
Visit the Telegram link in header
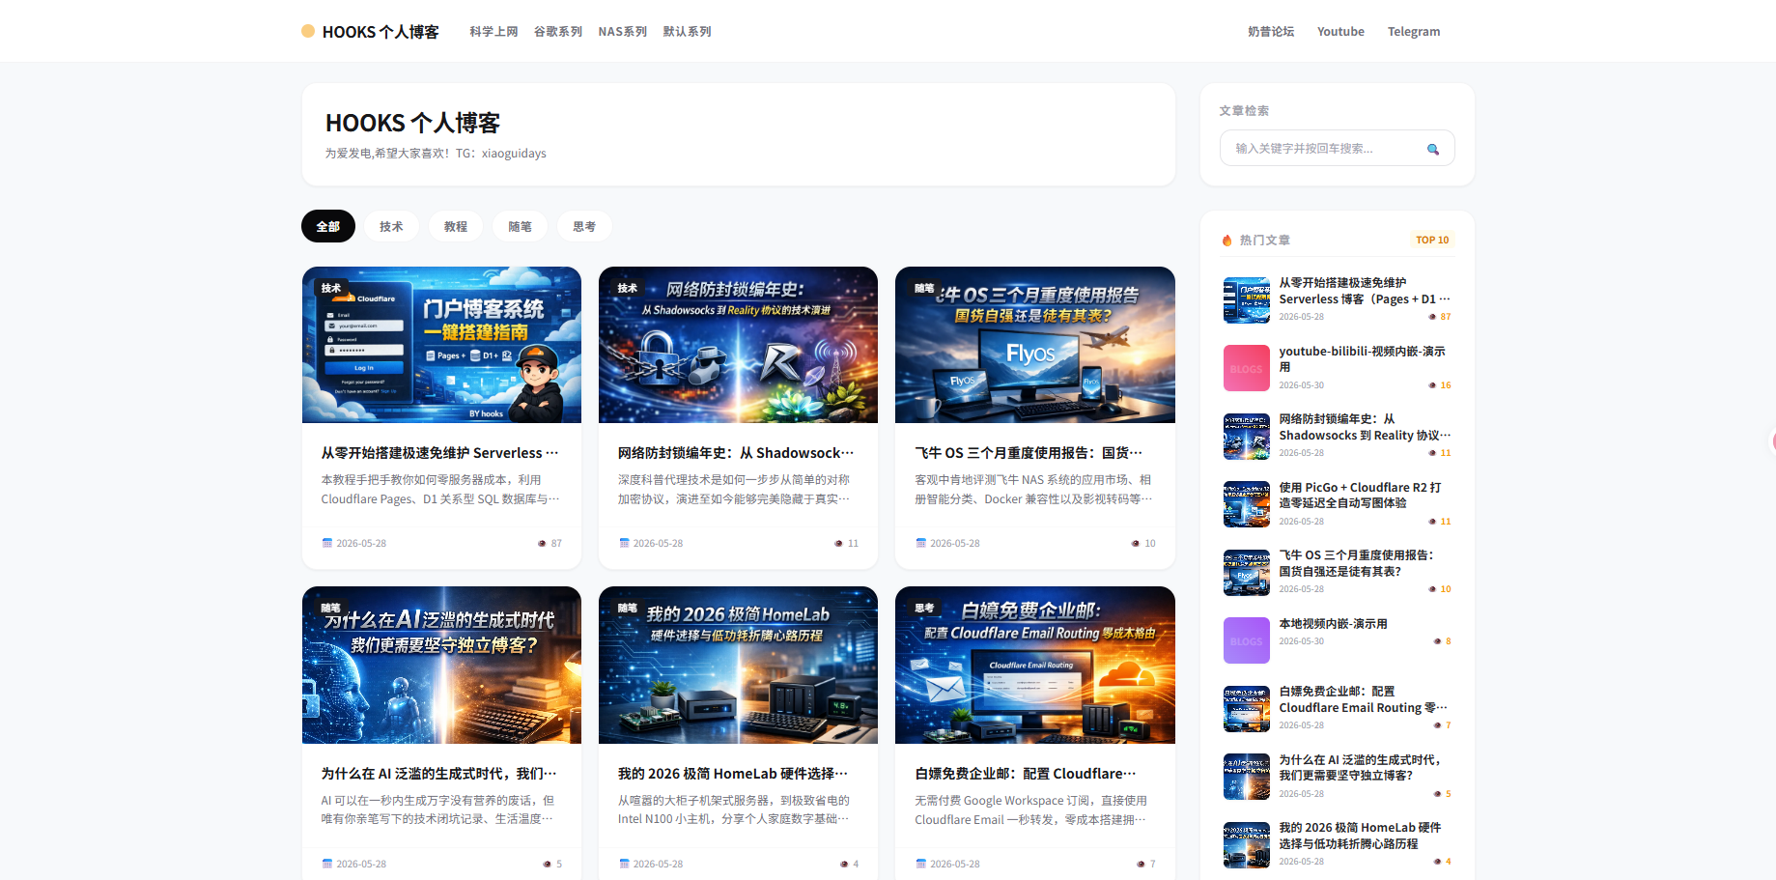[1414, 32]
